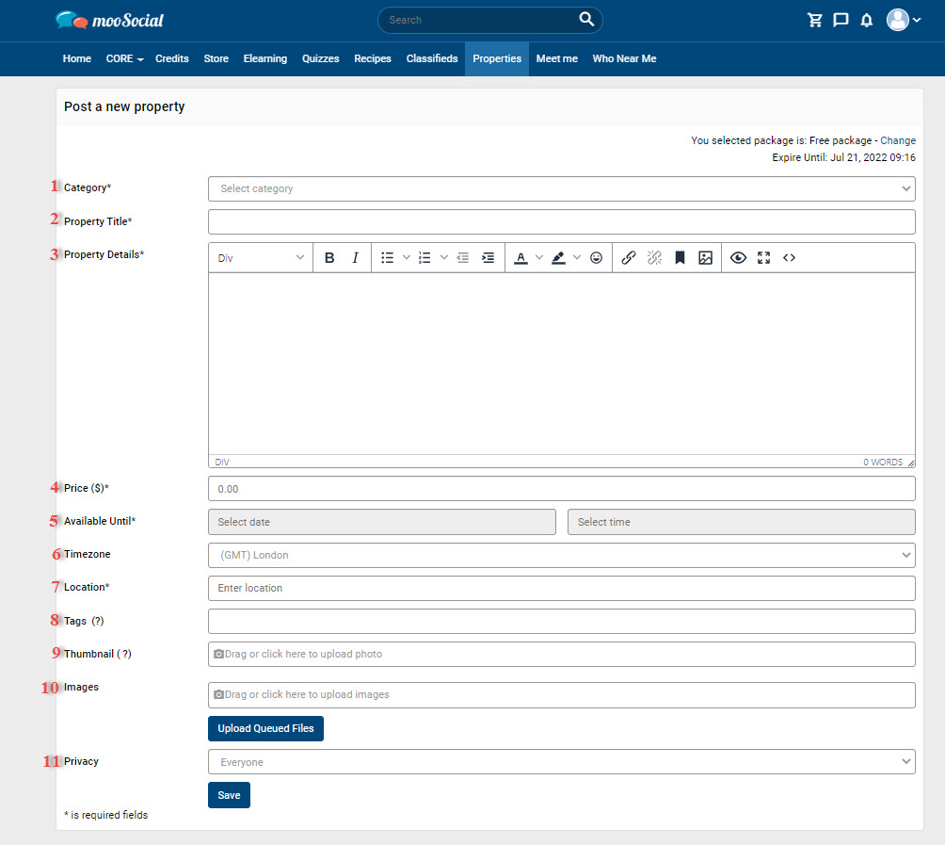945x845 pixels.
Task: Open the Store menu item
Action: 216,58
